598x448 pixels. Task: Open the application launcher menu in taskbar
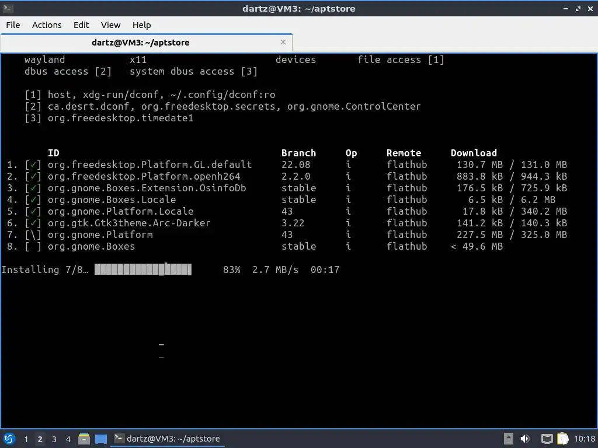pos(9,439)
